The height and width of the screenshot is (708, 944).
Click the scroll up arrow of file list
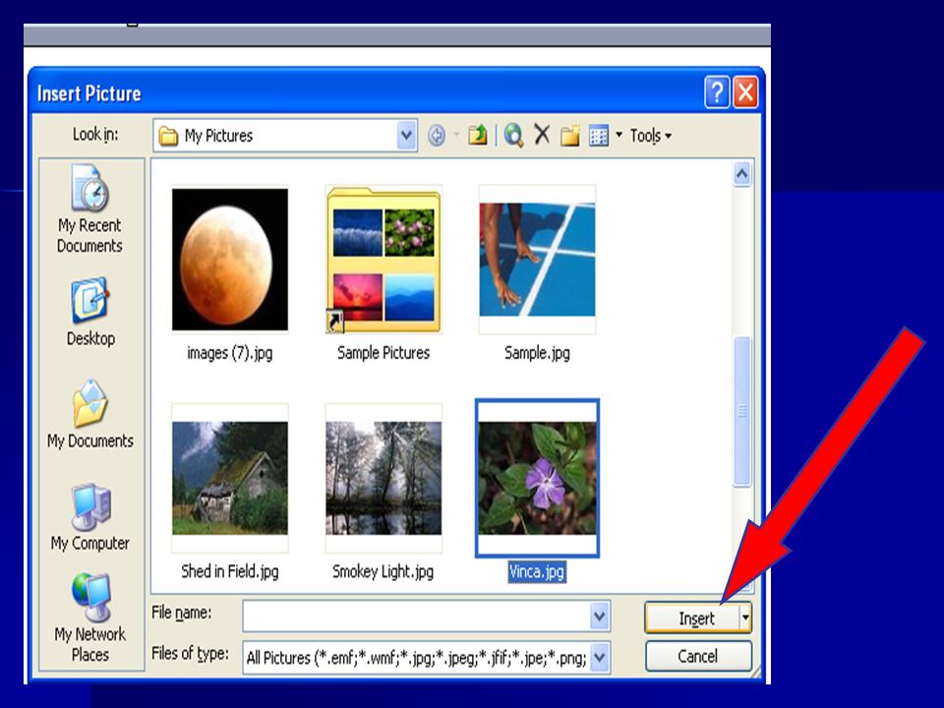coord(741,175)
